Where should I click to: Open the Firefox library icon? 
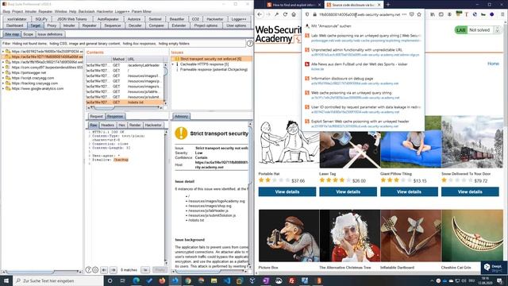(x=433, y=14)
